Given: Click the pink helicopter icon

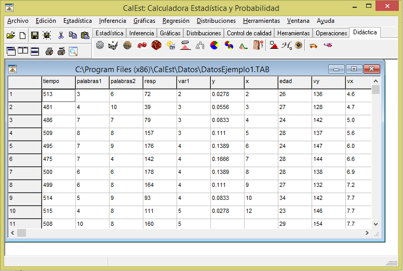Looking at the screenshot, I should (x=328, y=45).
